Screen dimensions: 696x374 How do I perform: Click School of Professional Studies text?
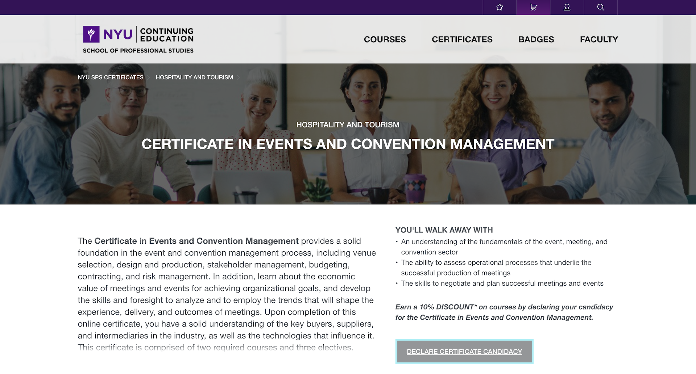(x=138, y=51)
